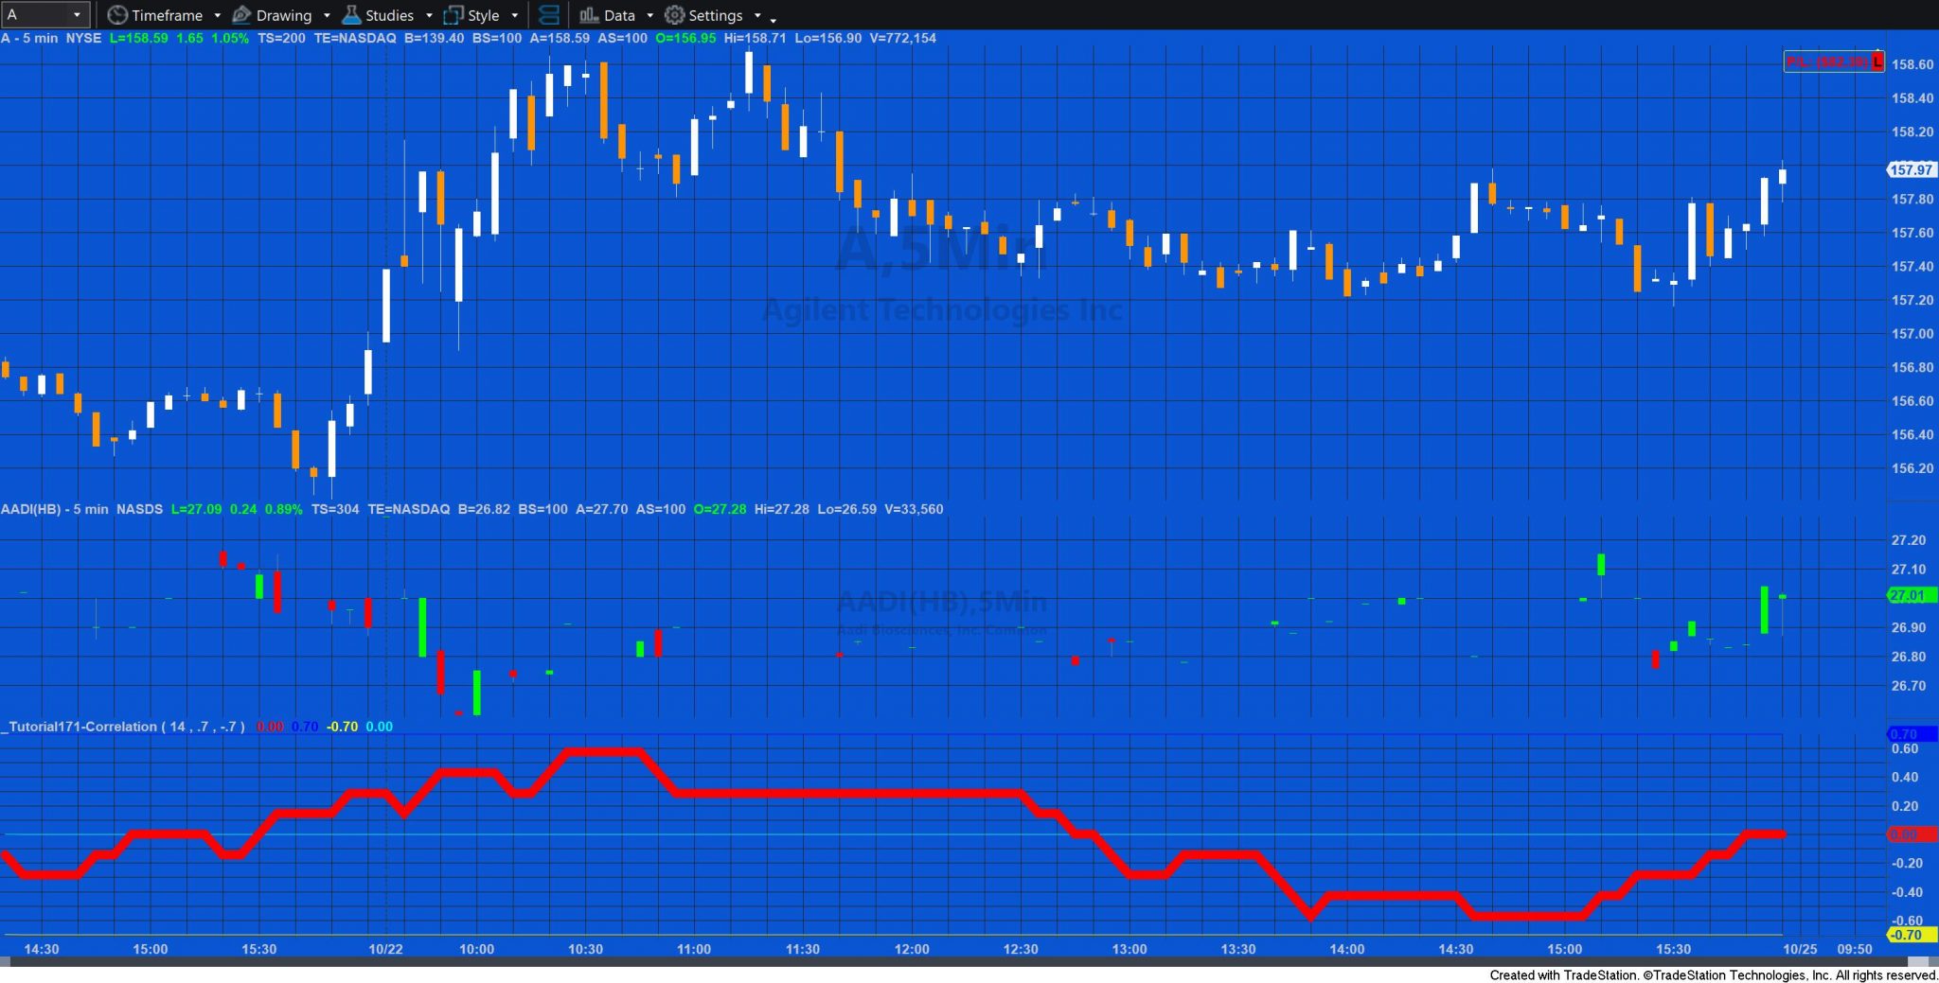Expand the symbol input dropdown arrow
This screenshot has width=1939, height=983.
point(80,14)
